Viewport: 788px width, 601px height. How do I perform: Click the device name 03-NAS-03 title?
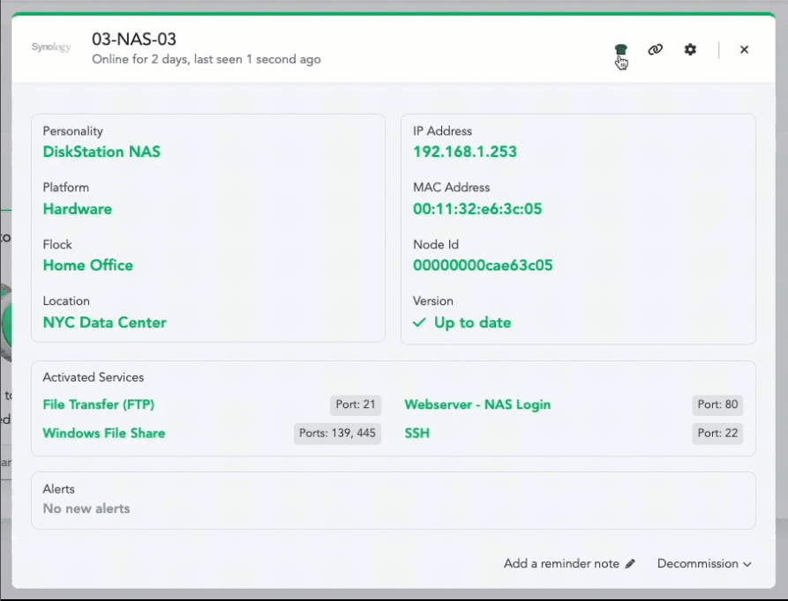[134, 40]
